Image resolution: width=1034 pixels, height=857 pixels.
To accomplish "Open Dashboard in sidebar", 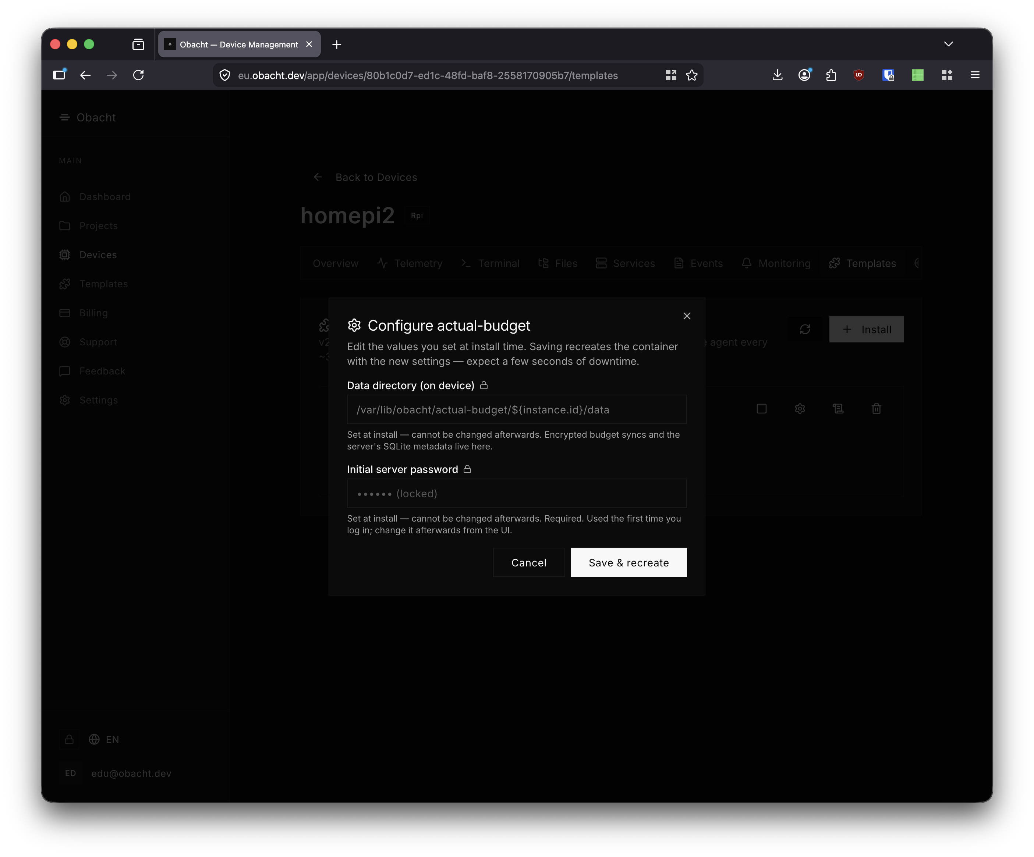I will coord(95,196).
